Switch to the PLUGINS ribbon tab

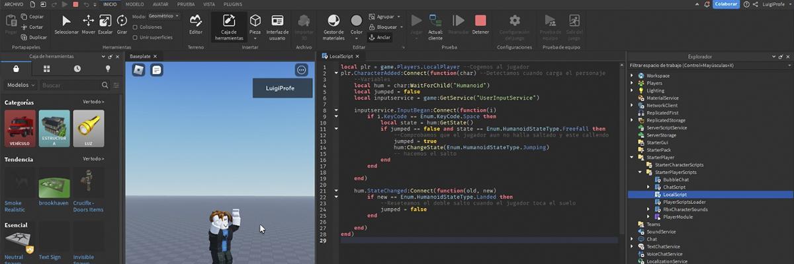click(233, 4)
